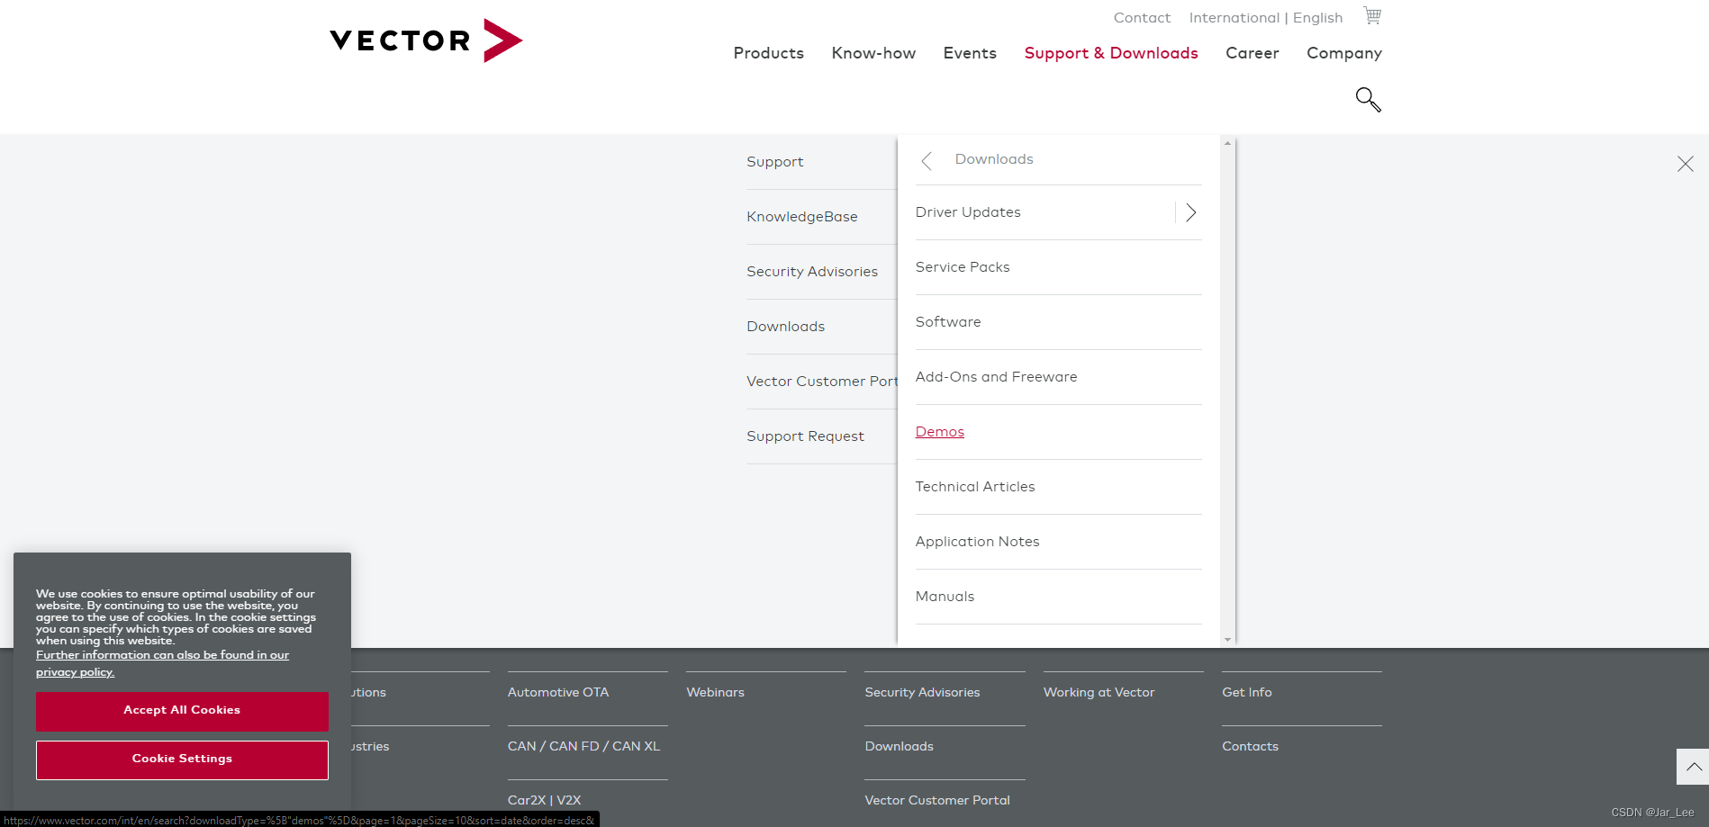Expand the Driver Updates submenu arrow
Viewport: 1709px width, 827px height.
pyautogui.click(x=1190, y=212)
